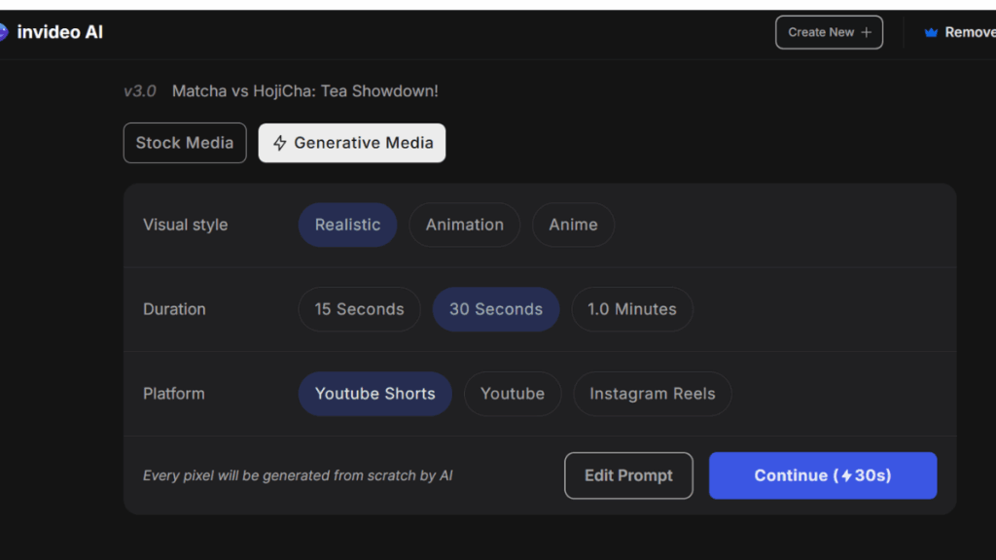Image resolution: width=996 pixels, height=560 pixels.
Task: Click the crown icon beside Remove
Action: click(931, 32)
